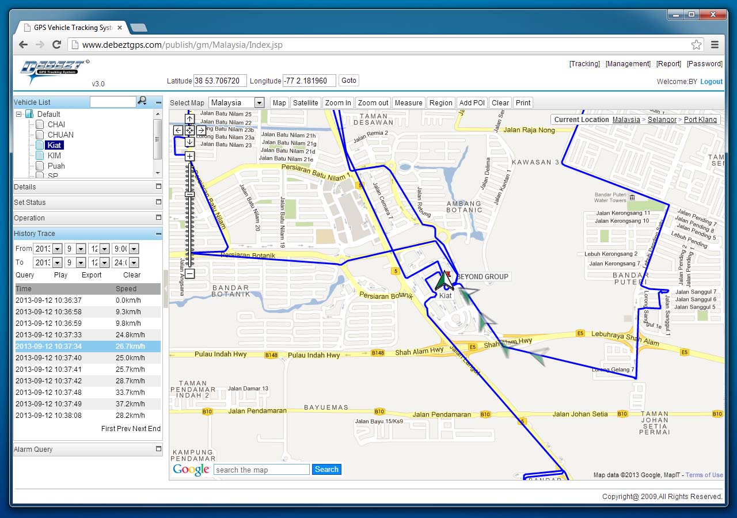The width and height of the screenshot is (737, 518).
Task: Select the 10:37:48 history row
Action: 88,393
